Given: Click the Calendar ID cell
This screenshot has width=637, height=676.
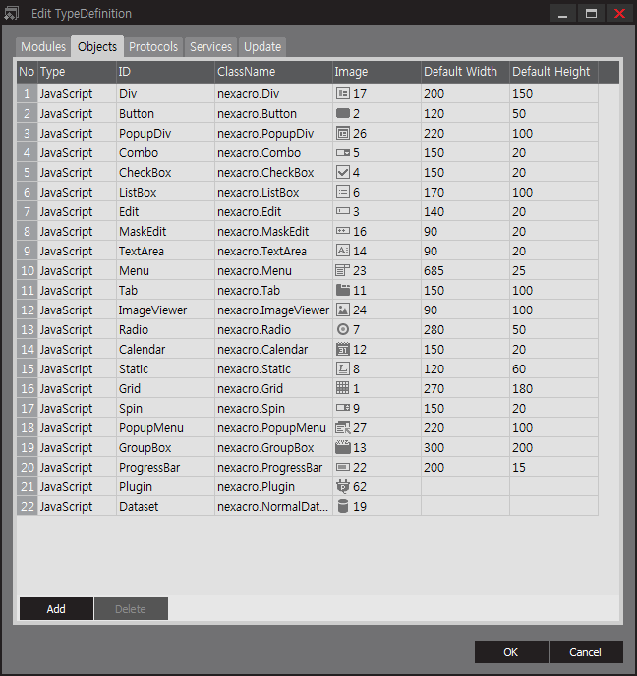Looking at the screenshot, I should click(165, 349).
